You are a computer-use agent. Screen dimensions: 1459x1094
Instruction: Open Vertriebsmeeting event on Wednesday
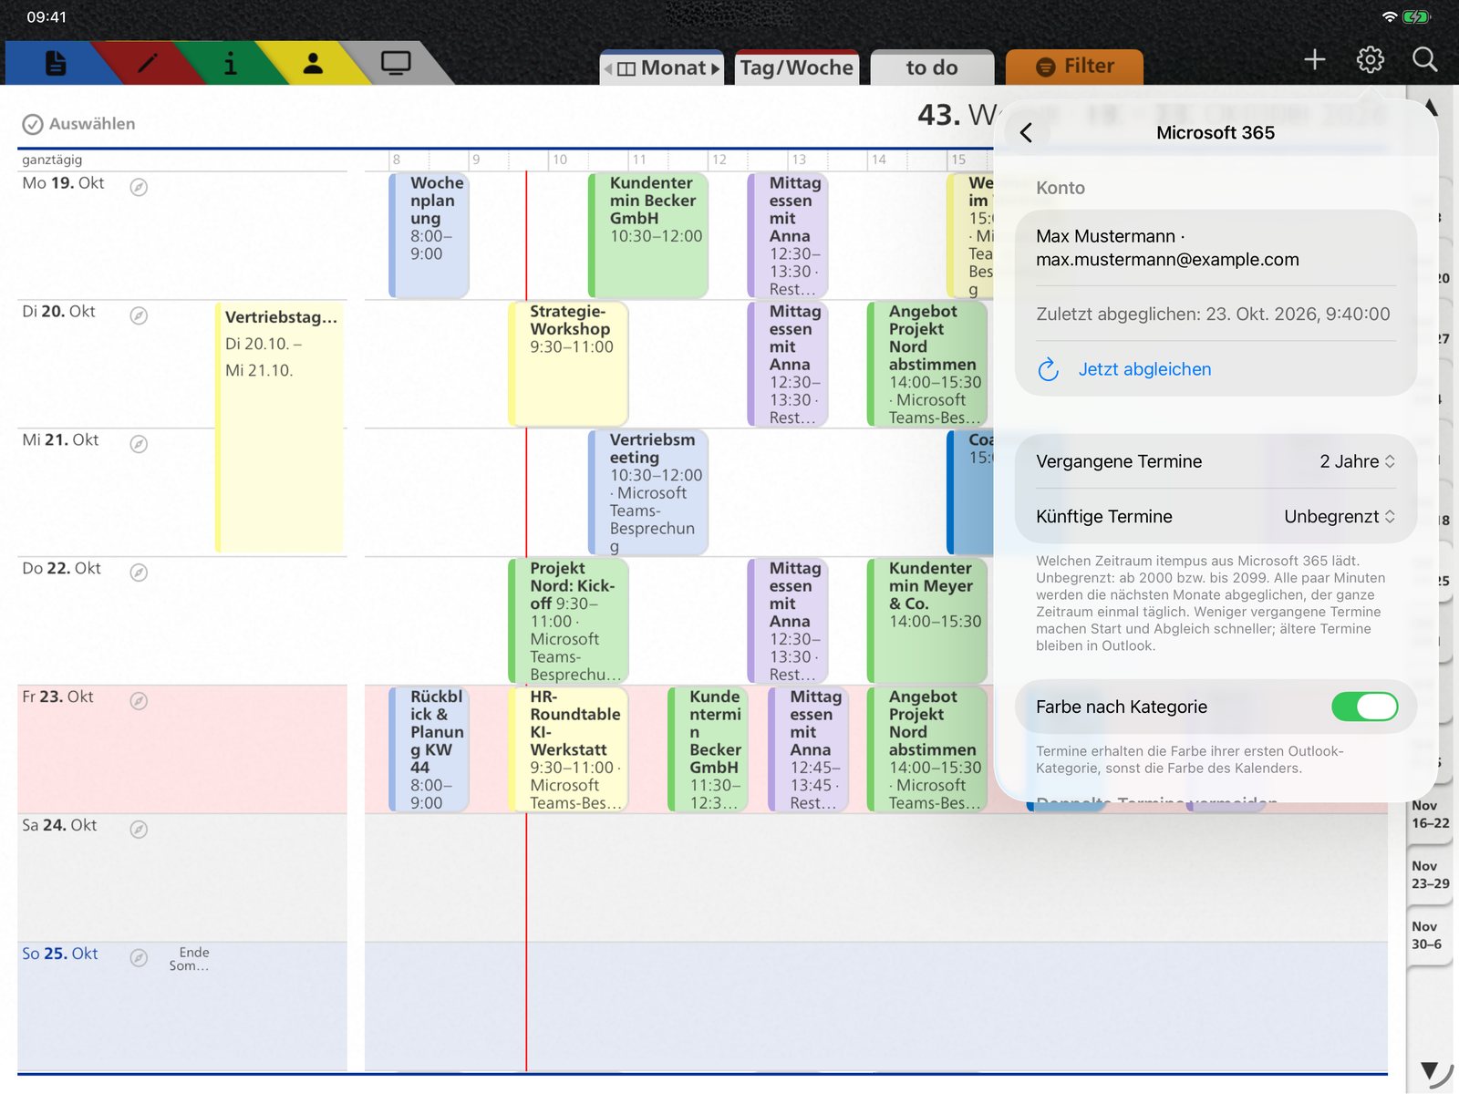click(x=648, y=492)
